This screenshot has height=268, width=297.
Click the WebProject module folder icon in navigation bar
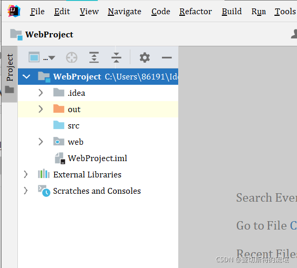16,35
